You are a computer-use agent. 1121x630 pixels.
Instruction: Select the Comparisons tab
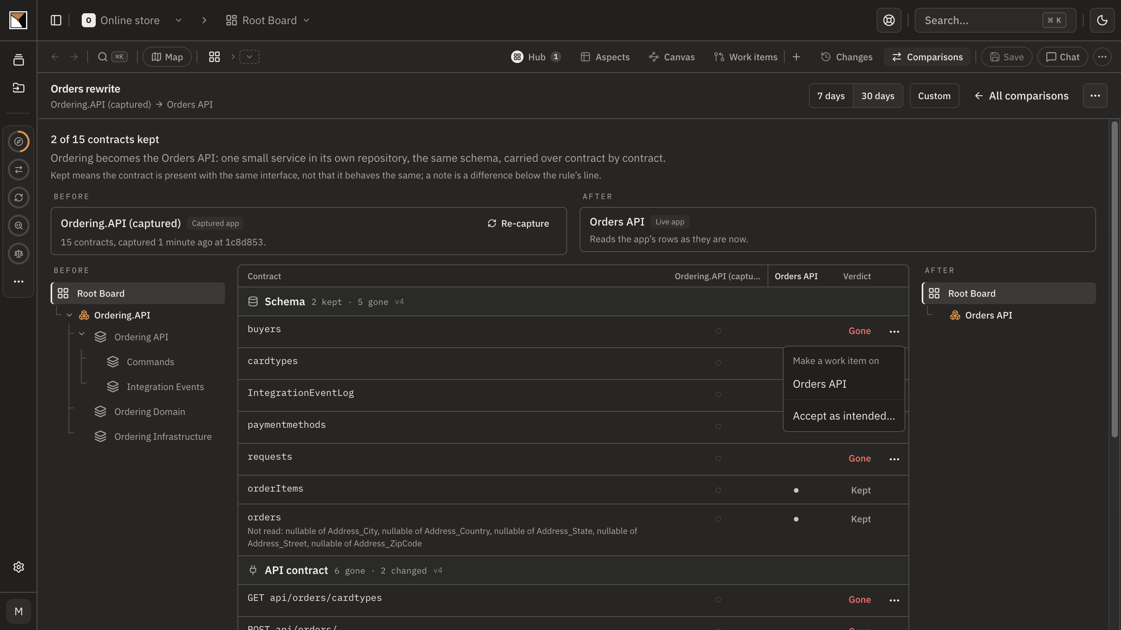pyautogui.click(x=927, y=57)
